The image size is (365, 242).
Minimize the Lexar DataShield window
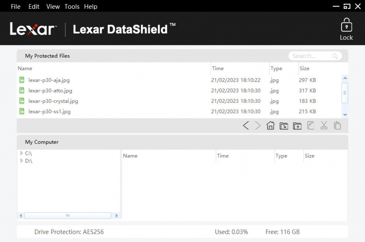[x=336, y=7]
